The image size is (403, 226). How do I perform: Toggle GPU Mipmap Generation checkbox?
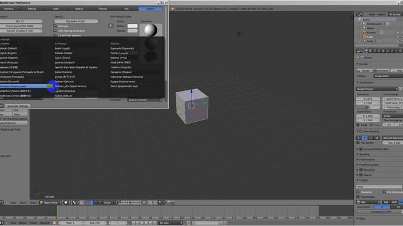(55, 31)
